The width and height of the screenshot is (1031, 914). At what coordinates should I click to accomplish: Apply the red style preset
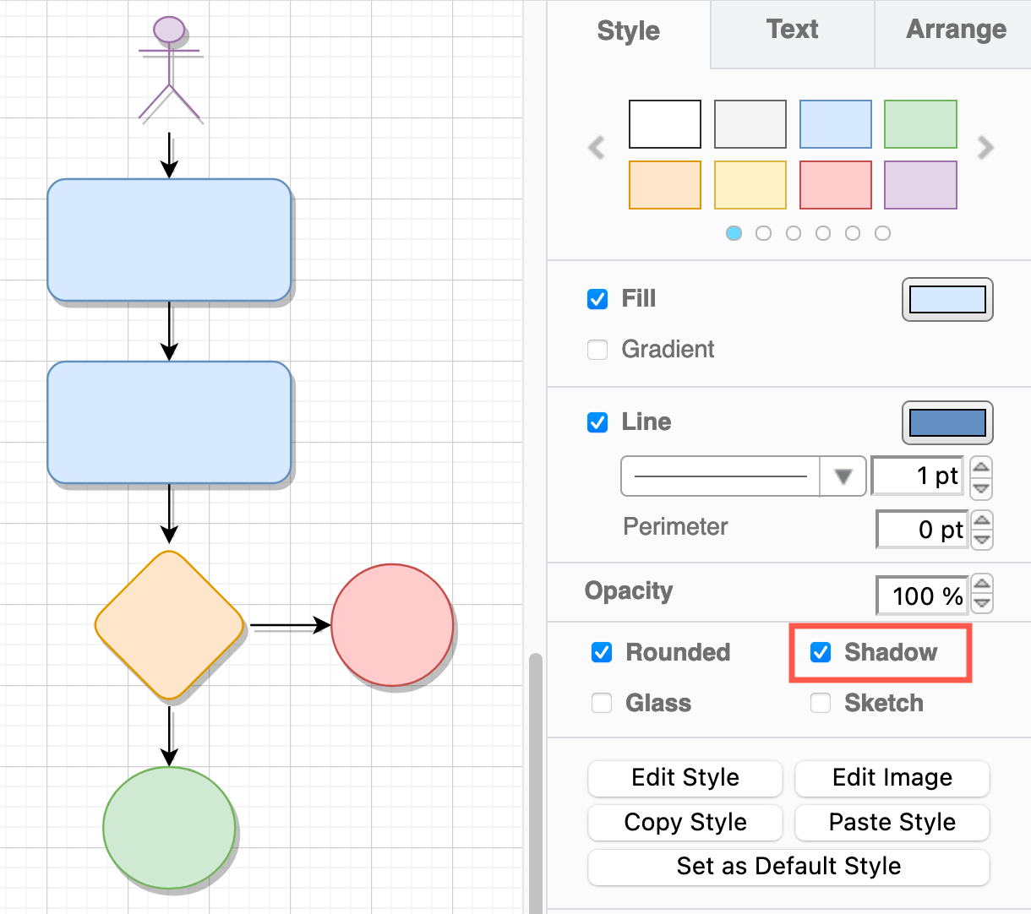pyautogui.click(x=835, y=185)
